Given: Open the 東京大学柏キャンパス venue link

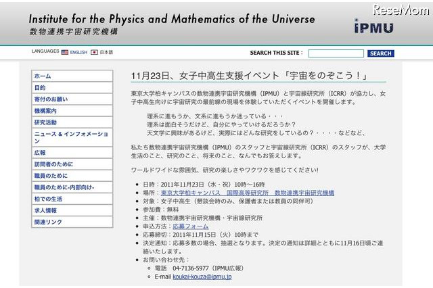Looking at the screenshot, I should [x=248, y=193].
